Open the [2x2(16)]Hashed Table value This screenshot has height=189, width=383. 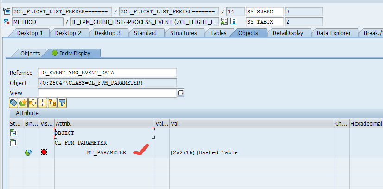(204, 152)
